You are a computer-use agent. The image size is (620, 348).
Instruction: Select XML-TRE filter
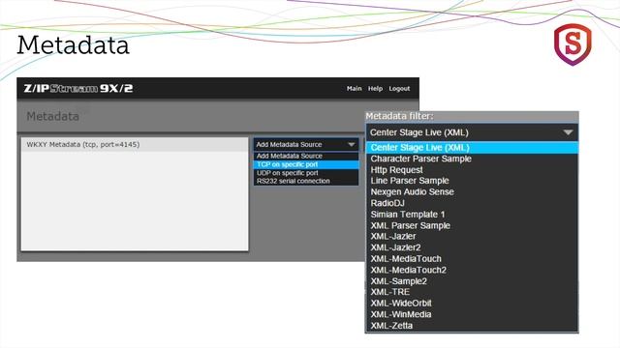point(472,292)
